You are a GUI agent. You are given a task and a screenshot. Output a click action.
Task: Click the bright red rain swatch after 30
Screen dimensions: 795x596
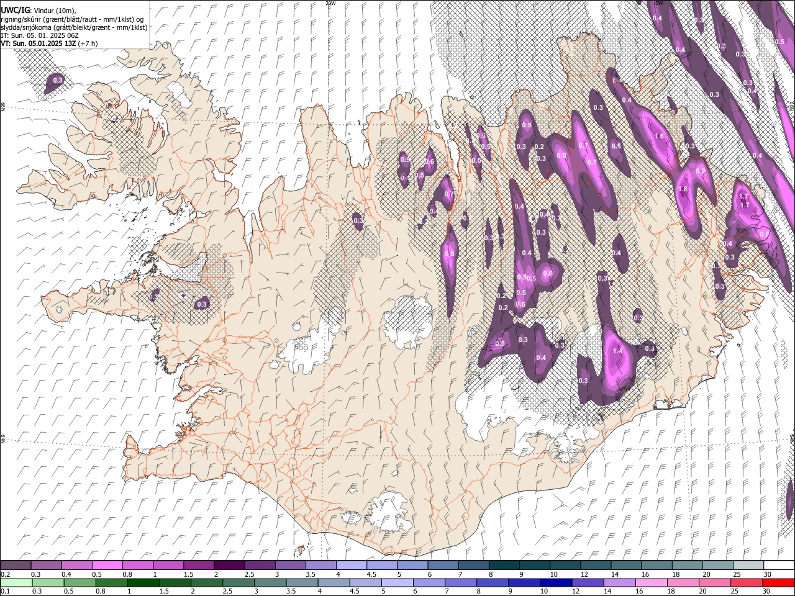778,582
